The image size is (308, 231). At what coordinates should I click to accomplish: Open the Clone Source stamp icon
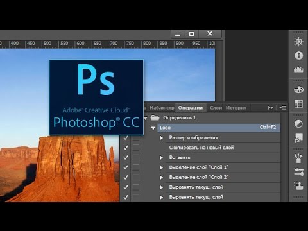click(298, 185)
